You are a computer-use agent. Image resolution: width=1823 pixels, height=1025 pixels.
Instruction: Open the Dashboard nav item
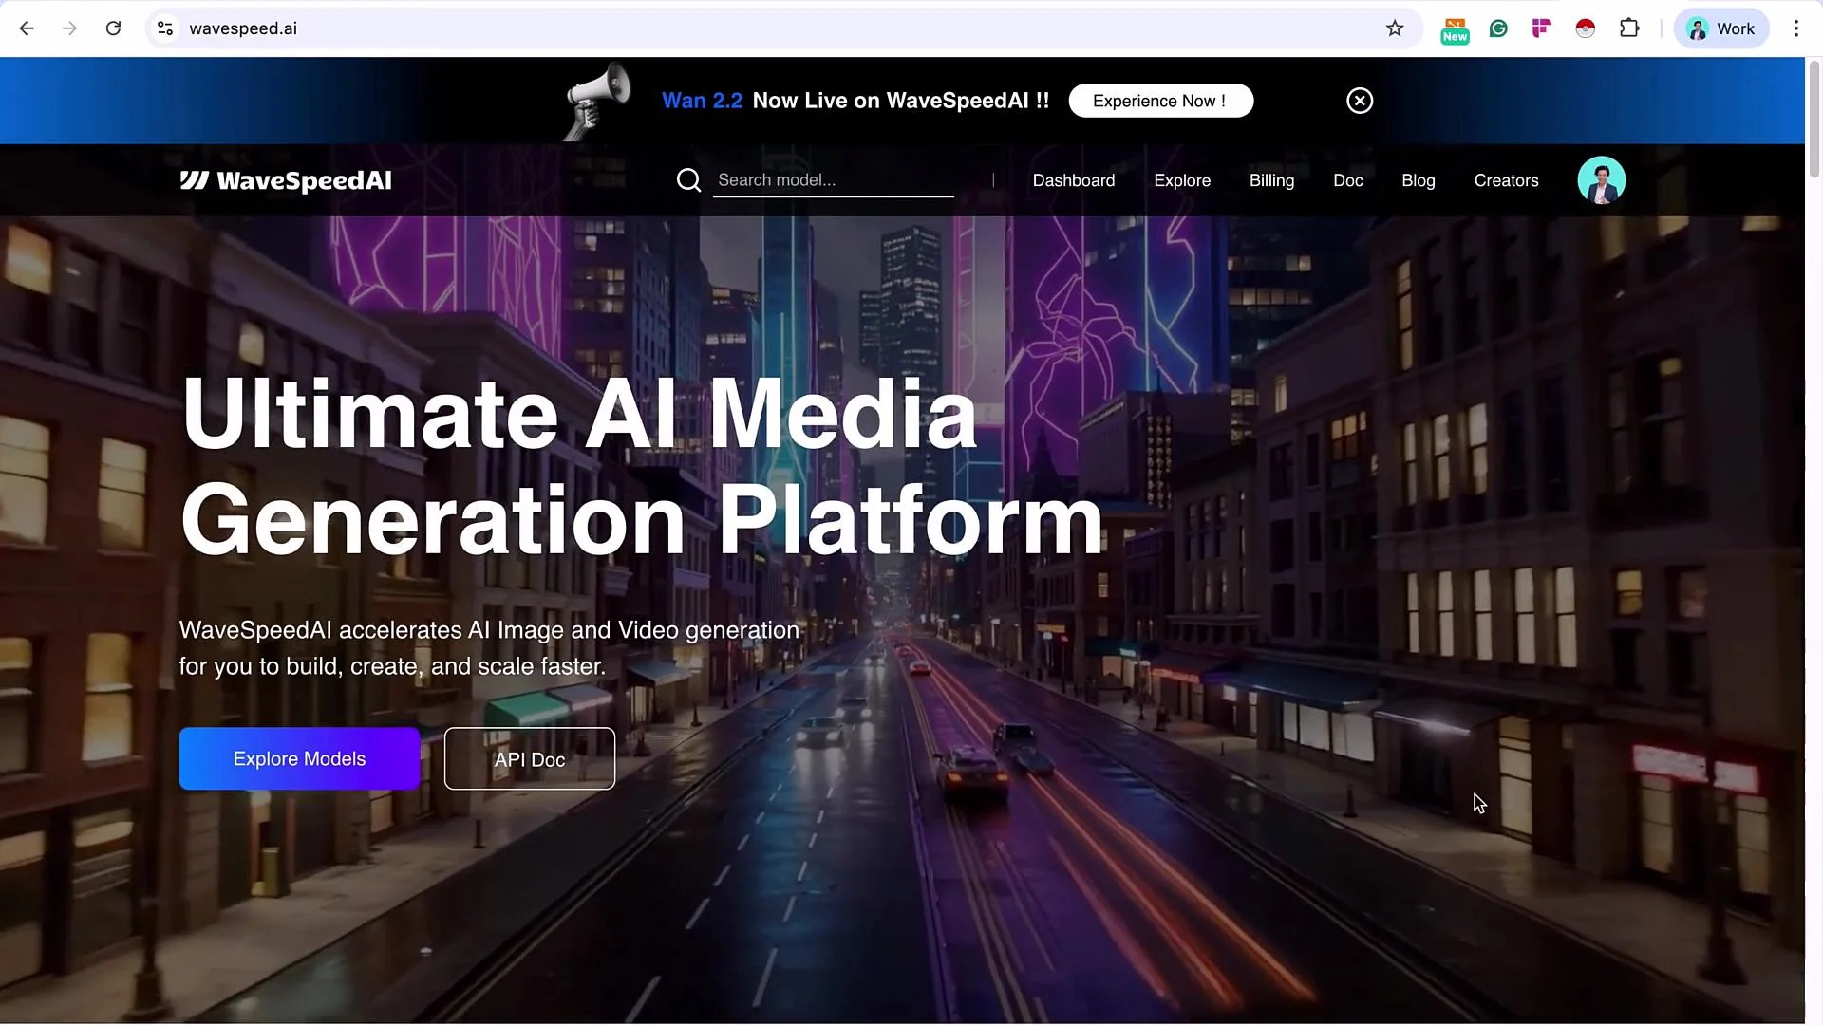(x=1073, y=180)
